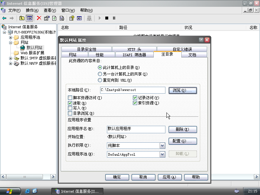Switch to the Custom Errors tab
260x195 pixels.
[182, 49]
